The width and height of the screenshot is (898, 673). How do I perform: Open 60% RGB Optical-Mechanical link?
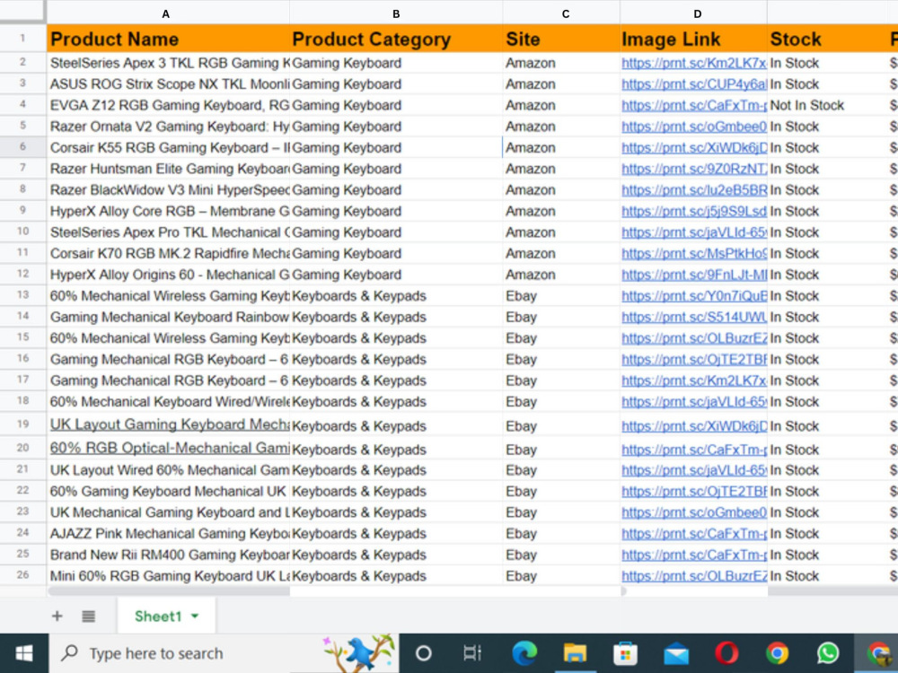[x=170, y=448]
